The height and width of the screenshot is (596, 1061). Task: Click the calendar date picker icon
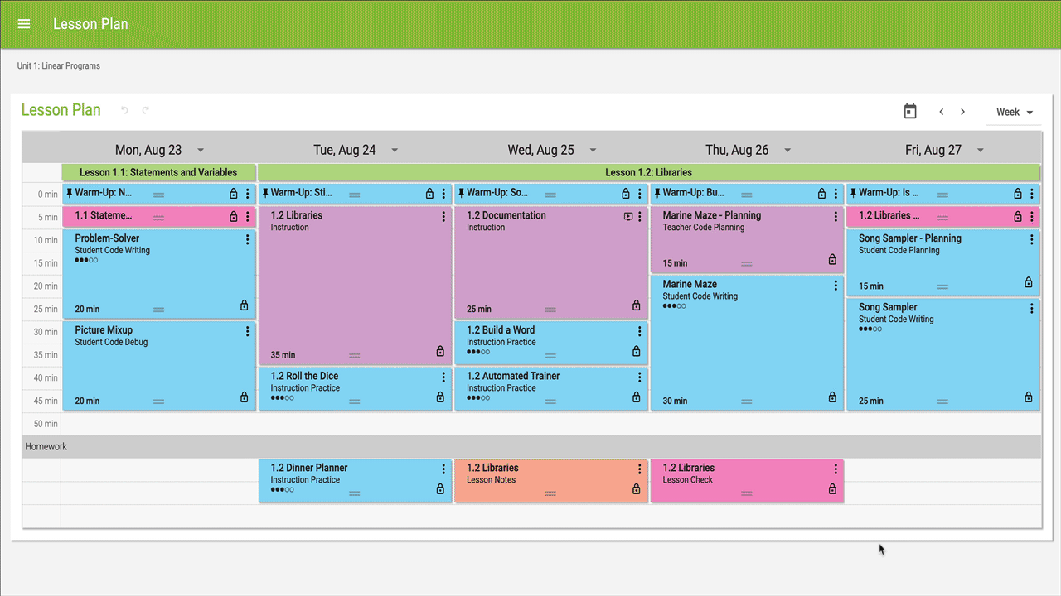[x=910, y=112]
